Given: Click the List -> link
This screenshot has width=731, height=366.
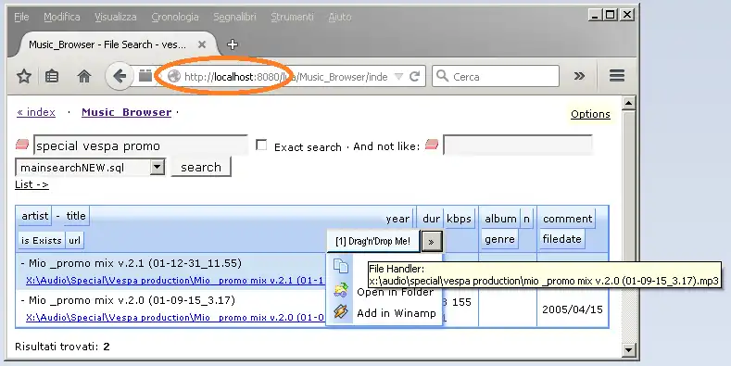Looking at the screenshot, I should [32, 184].
